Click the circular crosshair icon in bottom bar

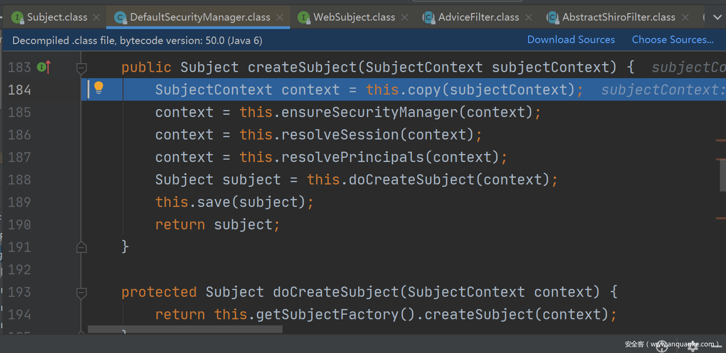[x=661, y=346]
